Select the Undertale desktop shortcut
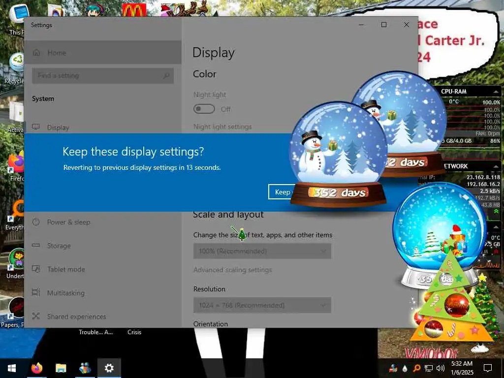This screenshot has width=504, height=378. 16,264
